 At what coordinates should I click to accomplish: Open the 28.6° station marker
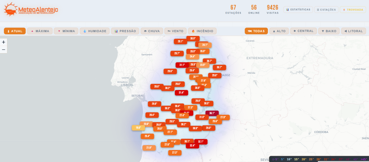point(157,87)
